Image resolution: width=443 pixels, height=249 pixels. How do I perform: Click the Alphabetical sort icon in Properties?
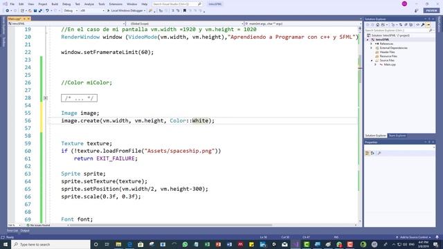tap(373, 153)
